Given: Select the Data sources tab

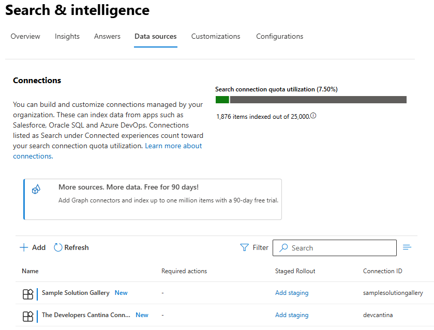Looking at the screenshot, I should point(156,37).
